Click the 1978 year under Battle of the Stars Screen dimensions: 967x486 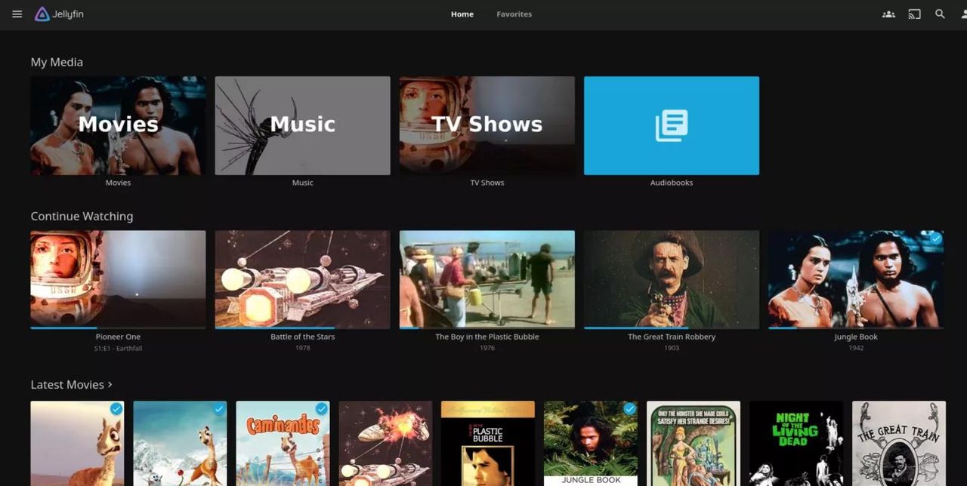click(x=302, y=349)
